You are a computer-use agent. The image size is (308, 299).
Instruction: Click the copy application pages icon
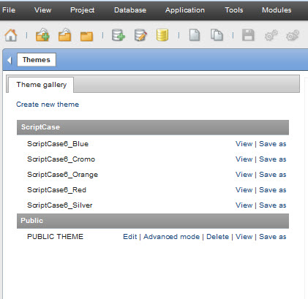[x=217, y=35]
